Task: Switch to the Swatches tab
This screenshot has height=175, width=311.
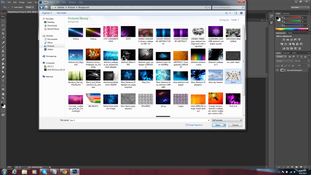Action: click(286, 13)
